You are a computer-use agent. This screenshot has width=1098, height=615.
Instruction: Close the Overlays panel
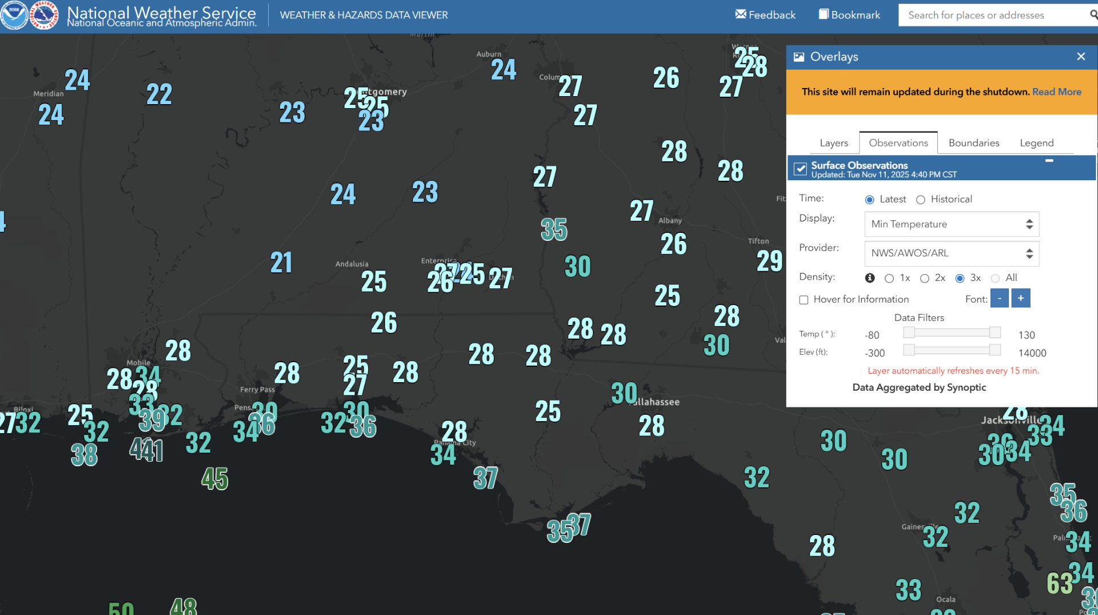coord(1080,57)
